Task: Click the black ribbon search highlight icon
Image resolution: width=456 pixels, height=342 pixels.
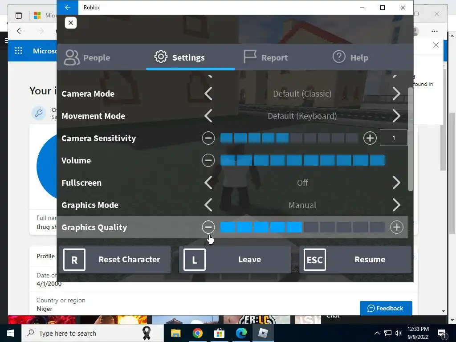Action: [x=146, y=333]
